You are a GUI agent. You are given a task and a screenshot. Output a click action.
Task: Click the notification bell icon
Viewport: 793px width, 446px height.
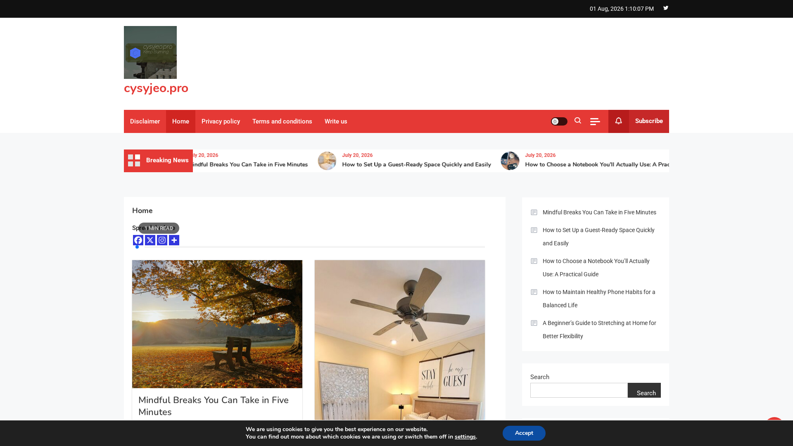click(x=619, y=121)
